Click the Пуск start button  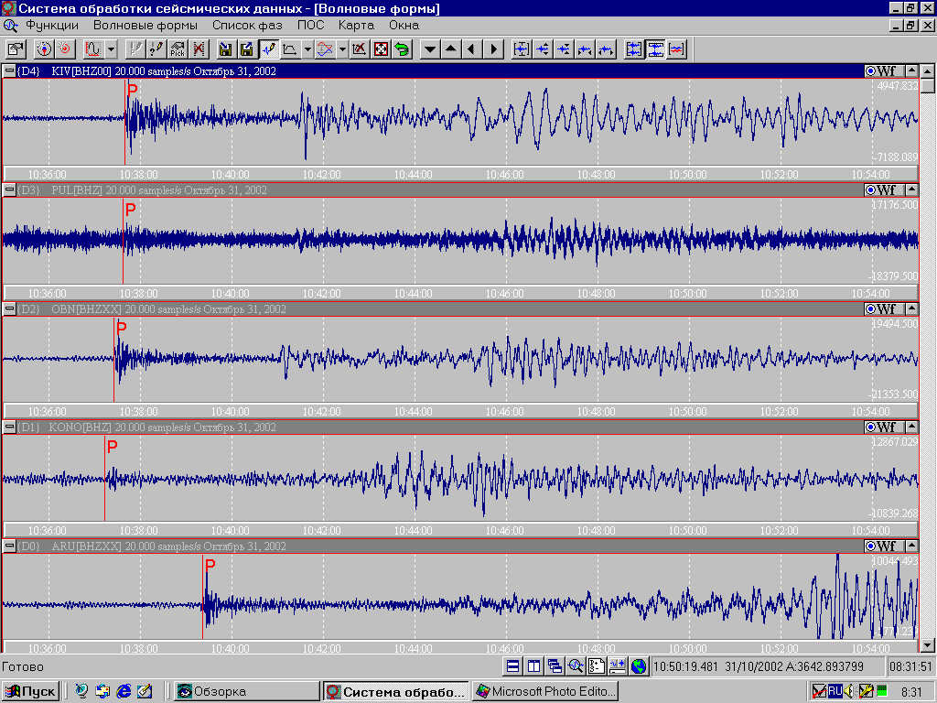coord(31,691)
